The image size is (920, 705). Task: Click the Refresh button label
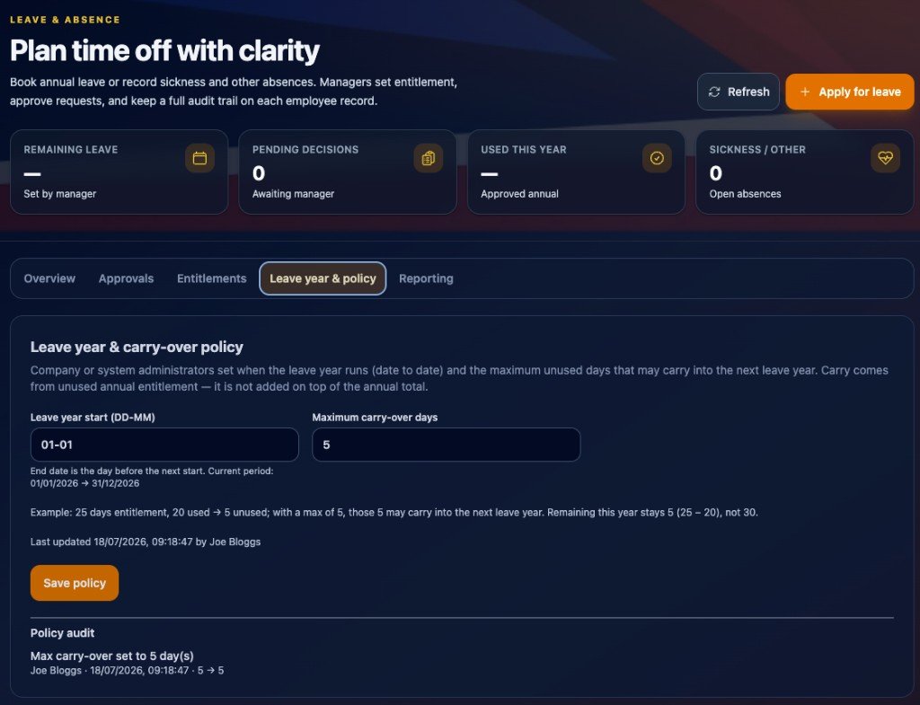coord(748,93)
